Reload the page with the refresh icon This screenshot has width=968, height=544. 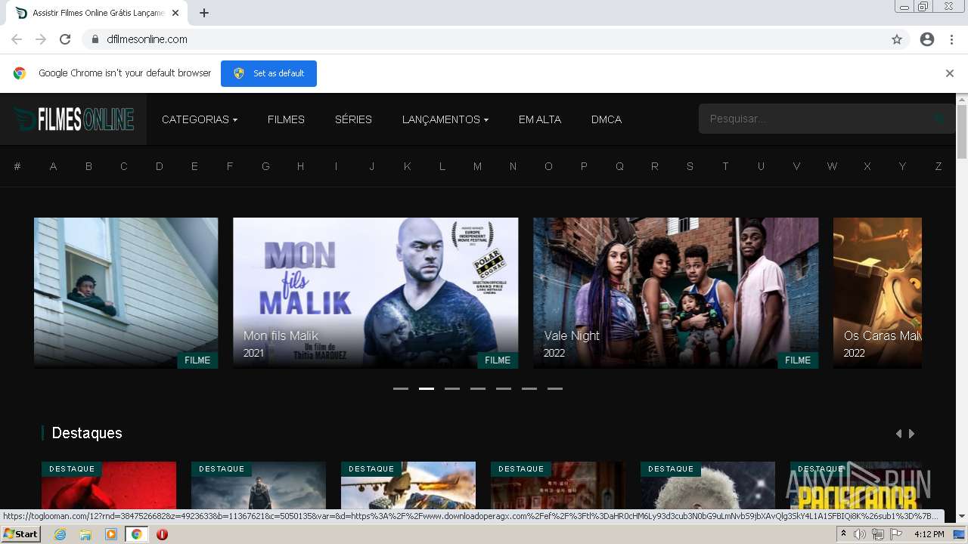click(65, 39)
